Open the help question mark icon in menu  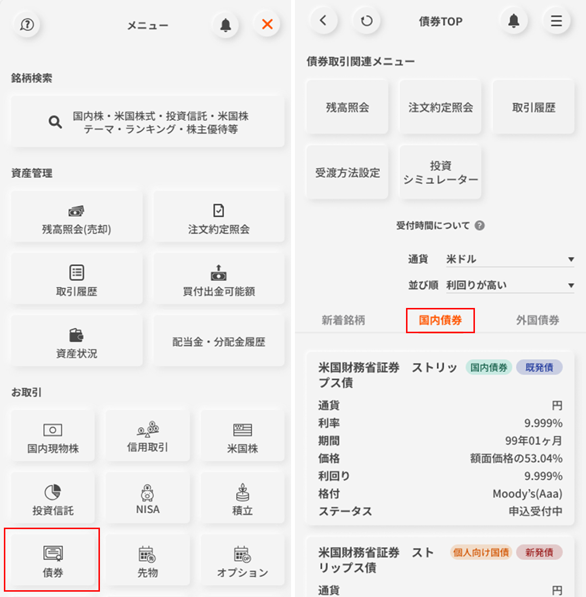[x=27, y=24]
